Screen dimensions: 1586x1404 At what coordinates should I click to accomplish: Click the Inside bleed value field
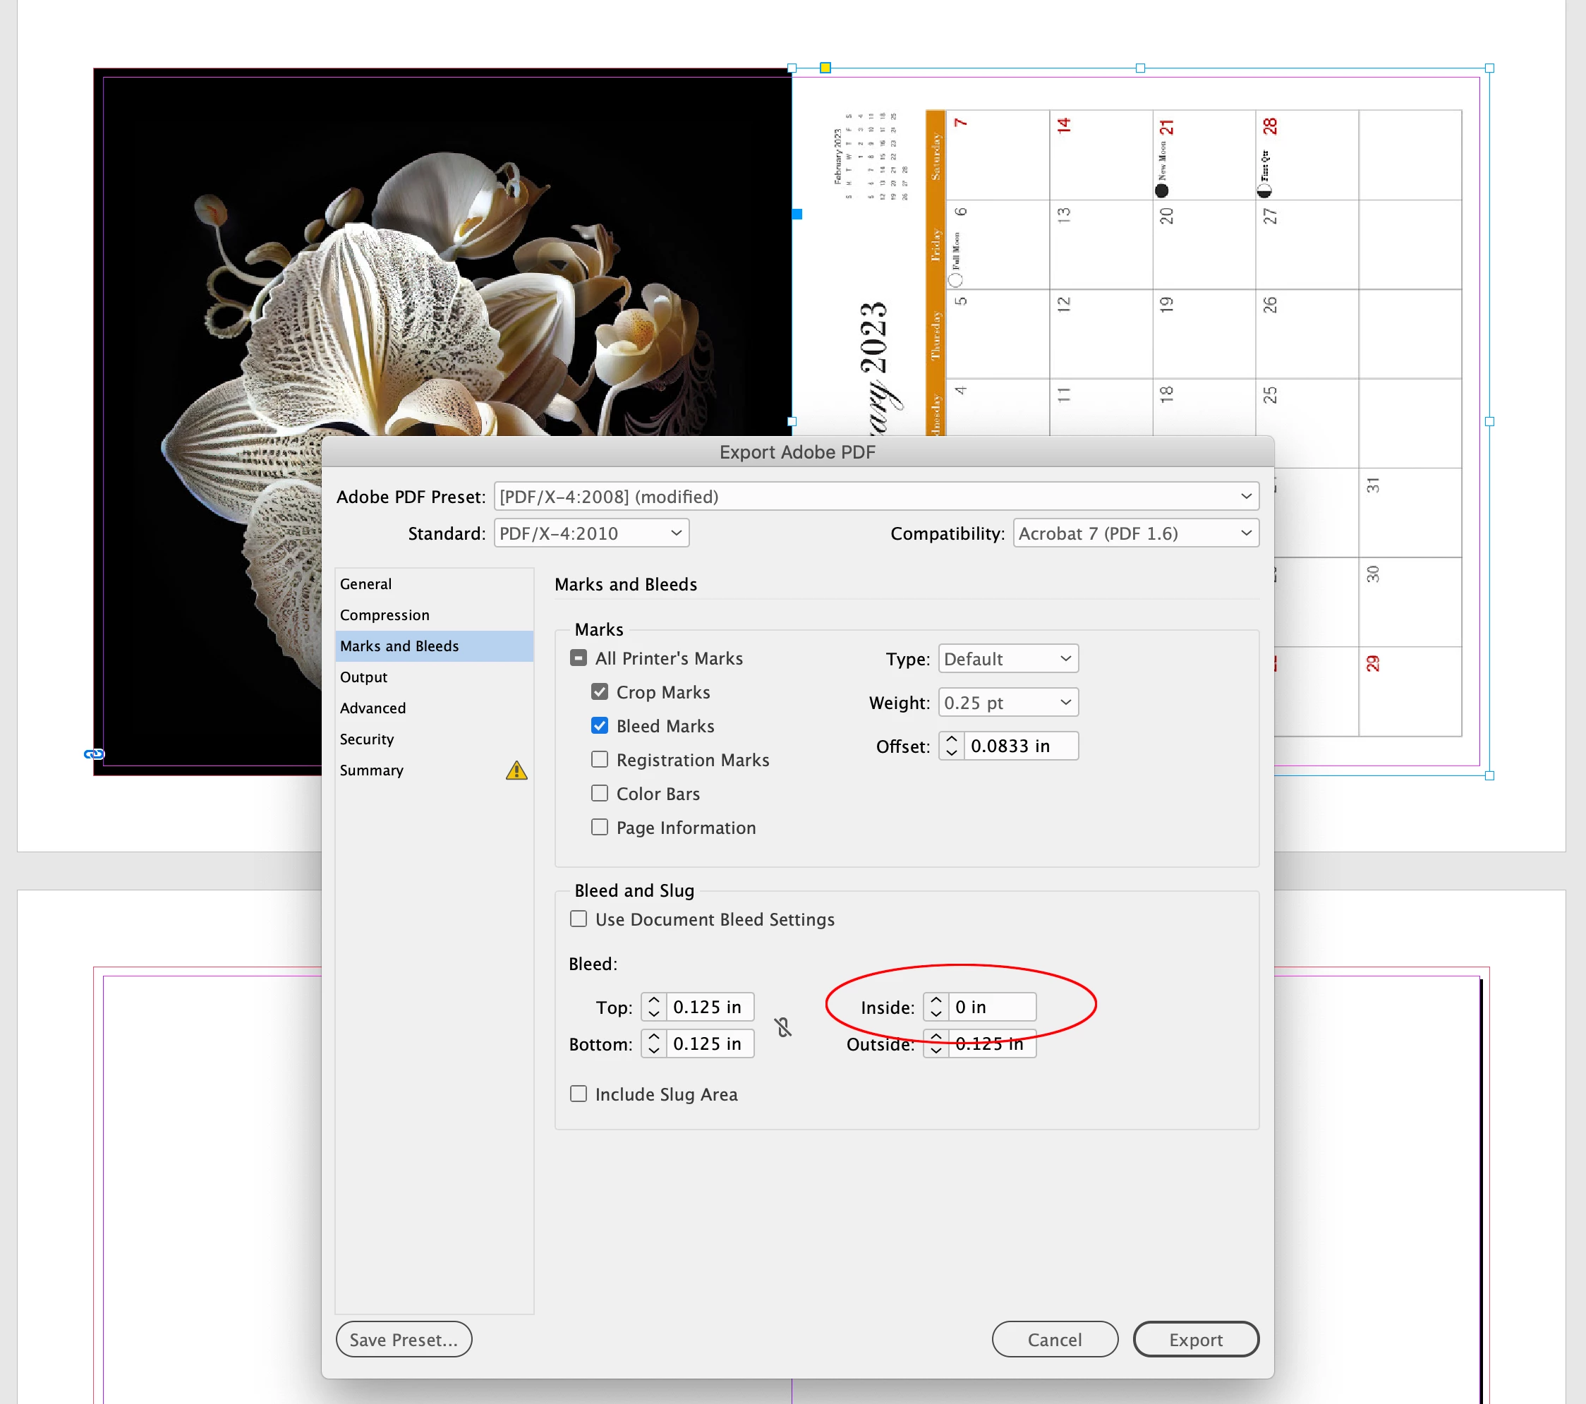(991, 1007)
